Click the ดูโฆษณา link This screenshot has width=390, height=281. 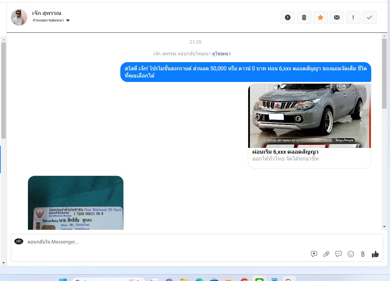[x=221, y=54]
